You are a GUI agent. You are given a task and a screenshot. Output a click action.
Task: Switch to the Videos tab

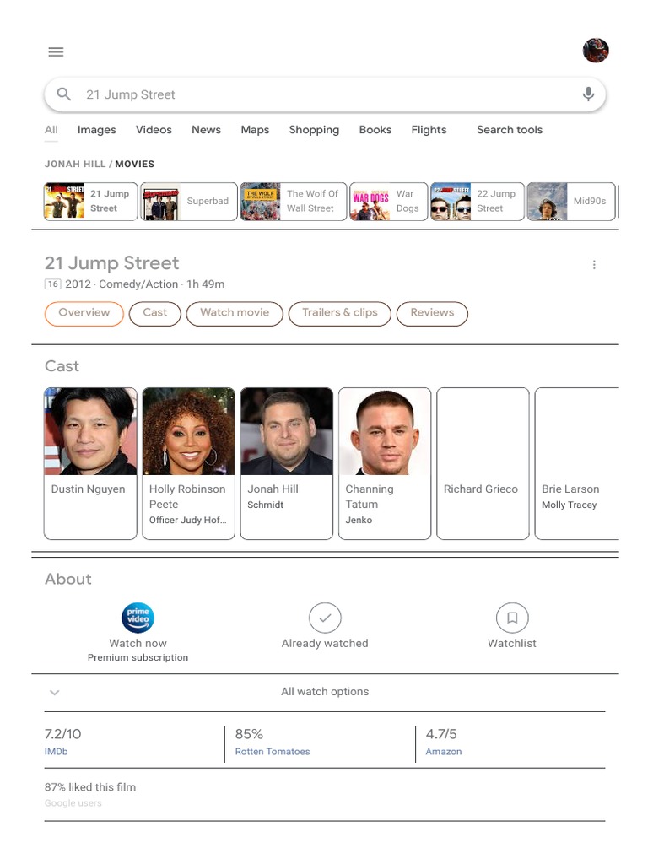click(154, 130)
